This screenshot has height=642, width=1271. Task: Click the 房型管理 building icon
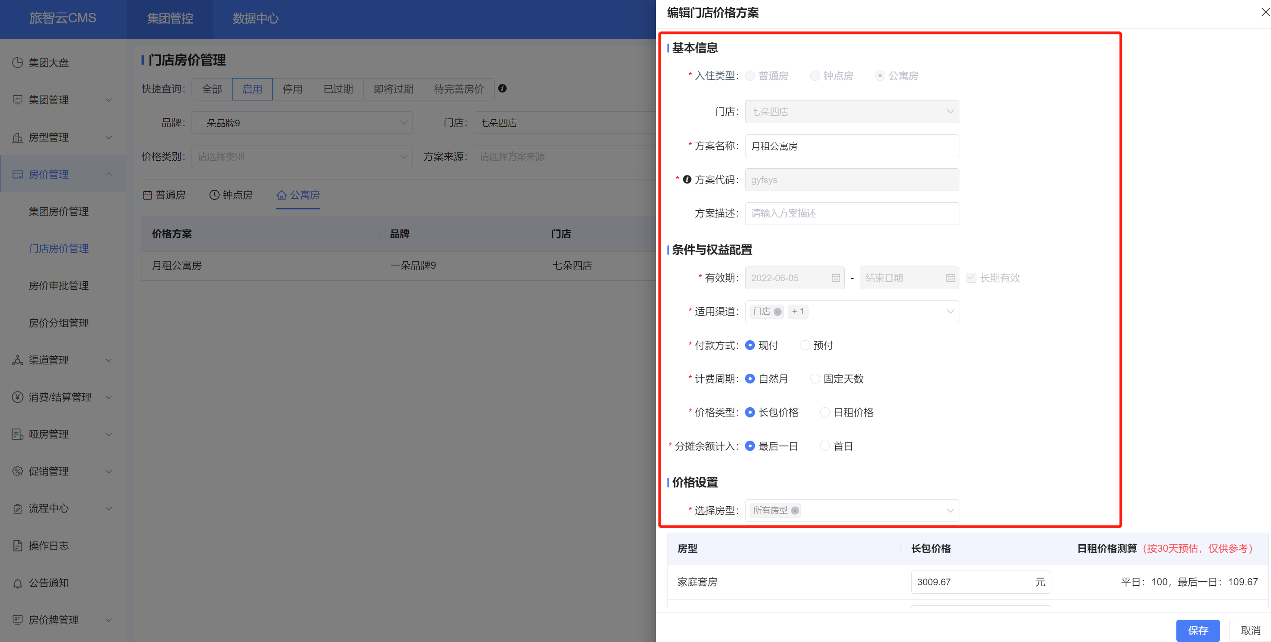(18, 137)
